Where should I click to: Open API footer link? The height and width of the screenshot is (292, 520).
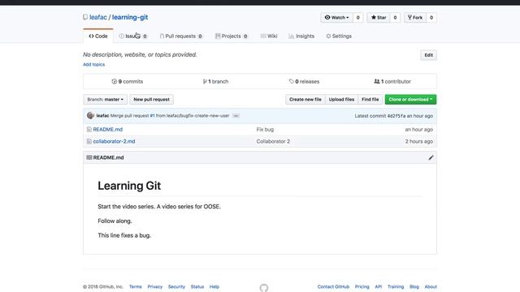pos(379,286)
